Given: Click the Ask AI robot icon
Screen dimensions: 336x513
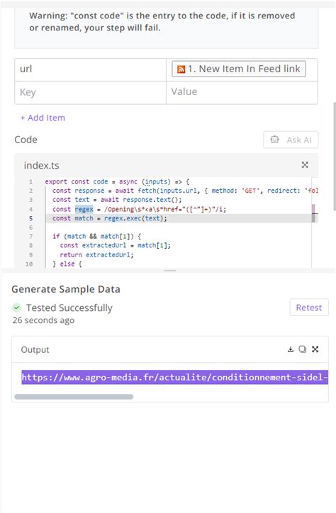Looking at the screenshot, I should click(x=274, y=140).
